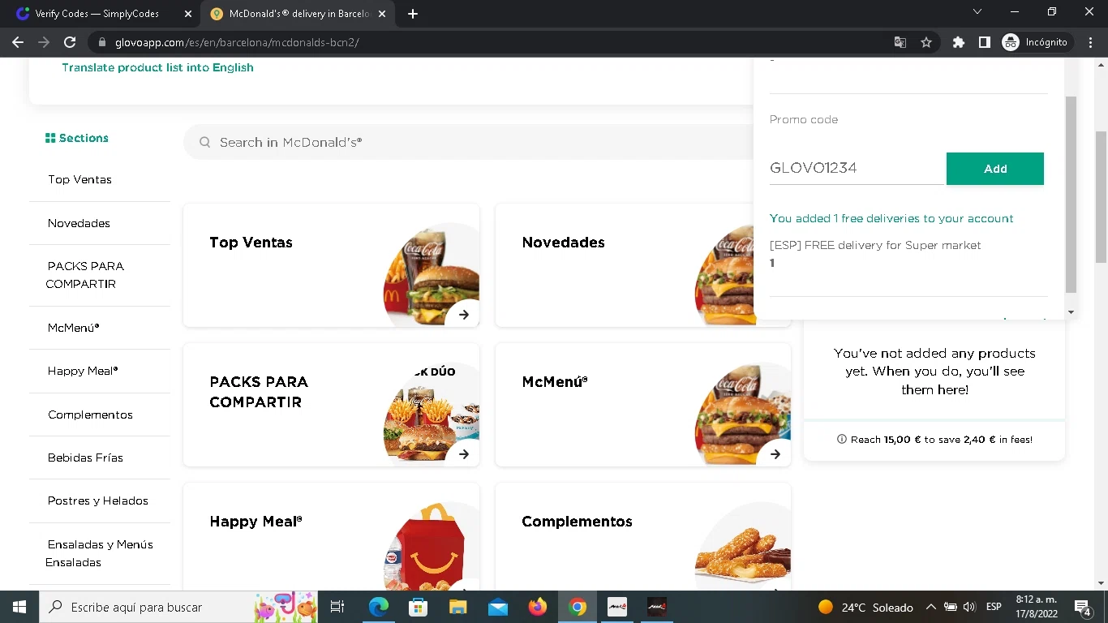Switch to Verify Codes — SimplyCodes tab
The width and height of the screenshot is (1108, 623).
pos(97,14)
